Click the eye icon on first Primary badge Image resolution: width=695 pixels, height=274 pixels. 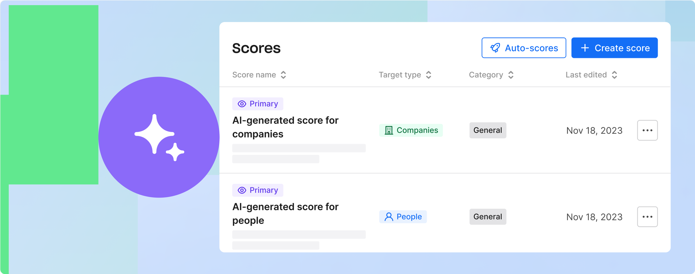coord(242,104)
